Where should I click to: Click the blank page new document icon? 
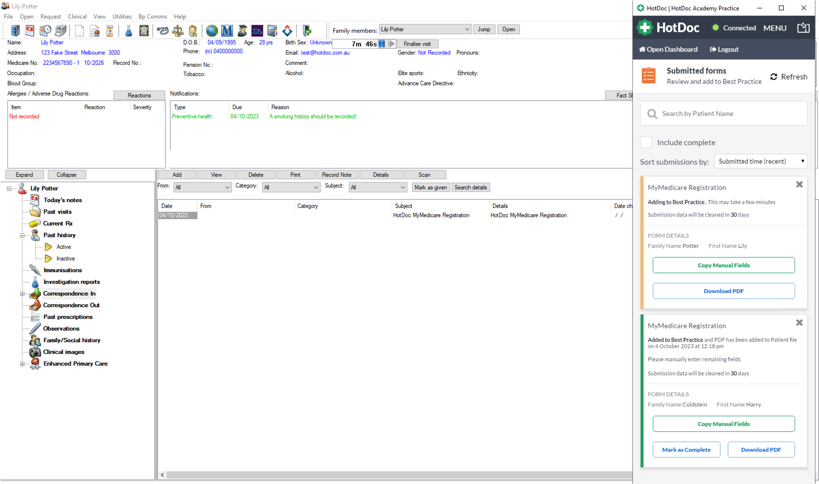pyautogui.click(x=79, y=31)
